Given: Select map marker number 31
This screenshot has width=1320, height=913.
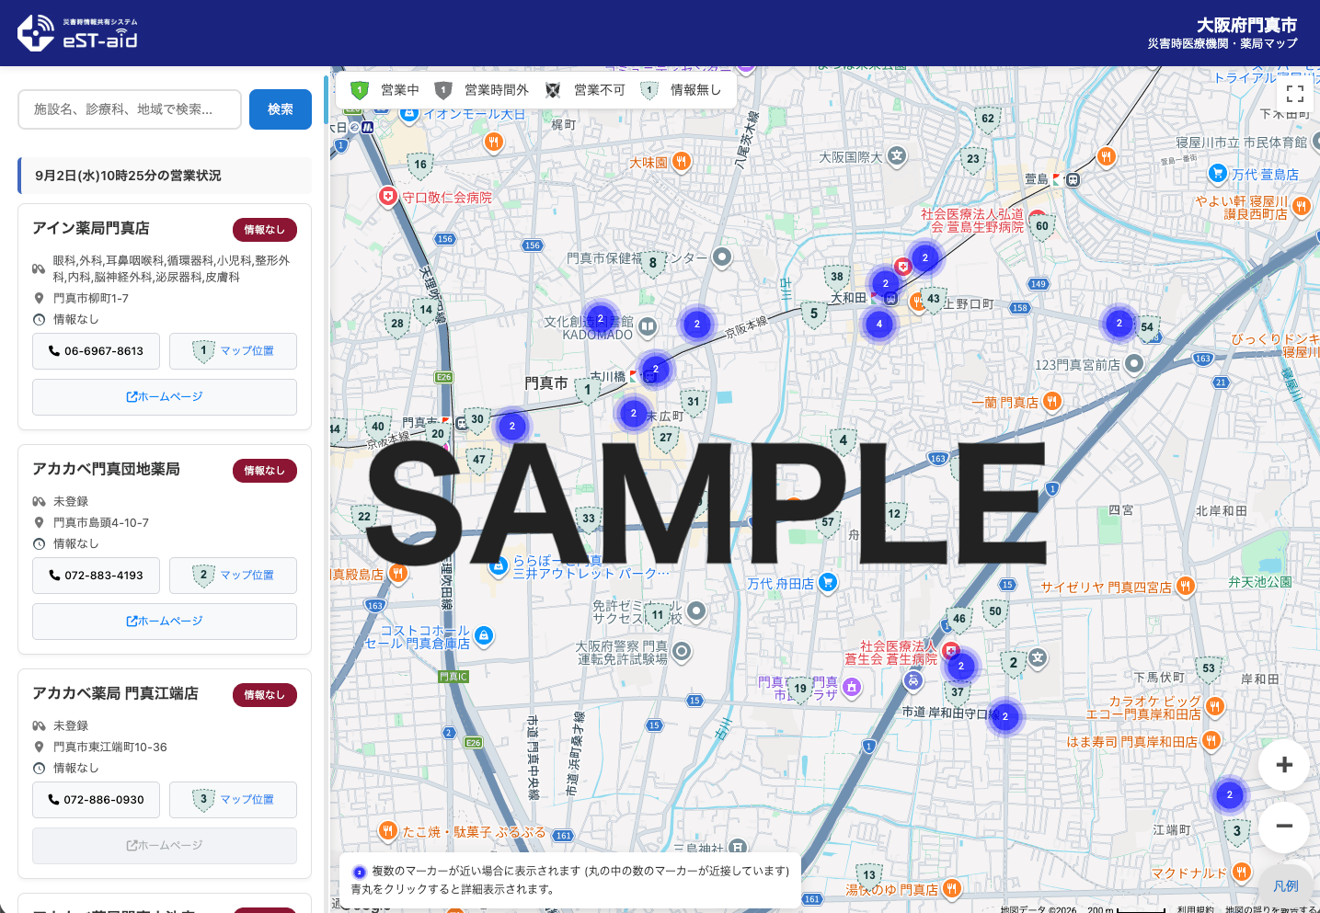Looking at the screenshot, I should 694,403.
